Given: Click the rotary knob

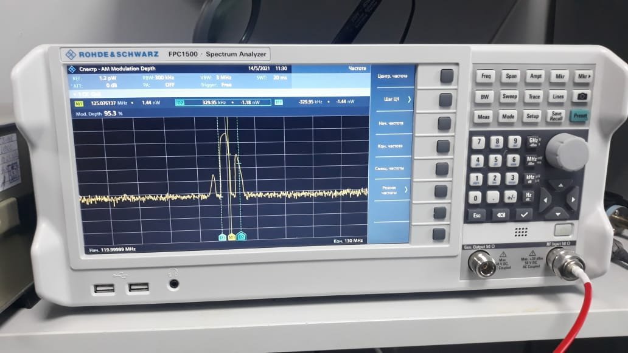Looking at the screenshot, I should coord(566,151).
